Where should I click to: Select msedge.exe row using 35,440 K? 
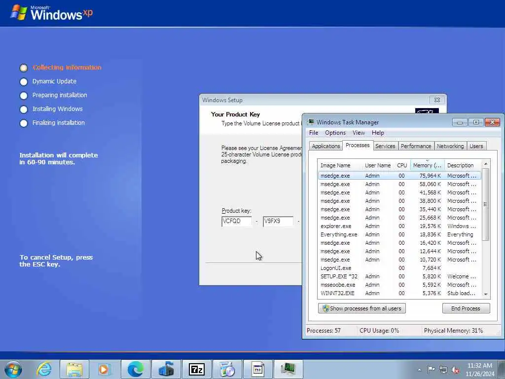point(399,209)
